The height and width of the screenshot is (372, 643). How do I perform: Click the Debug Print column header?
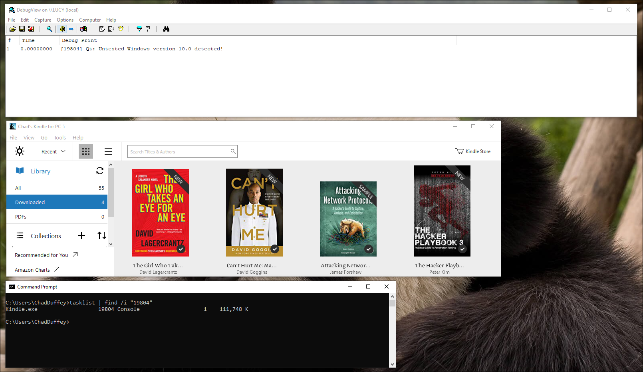[x=258, y=40]
